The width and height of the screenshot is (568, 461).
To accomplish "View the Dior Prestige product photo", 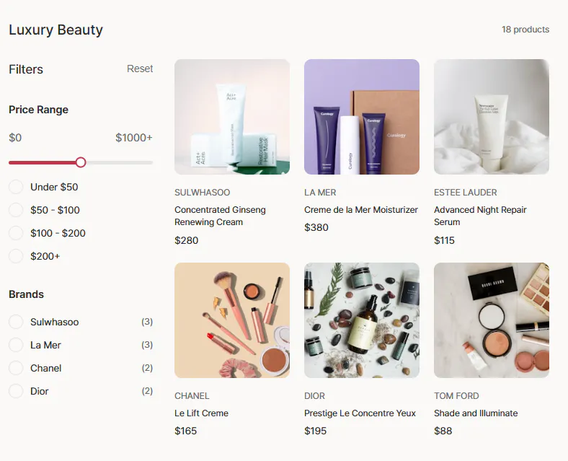I will [362, 320].
